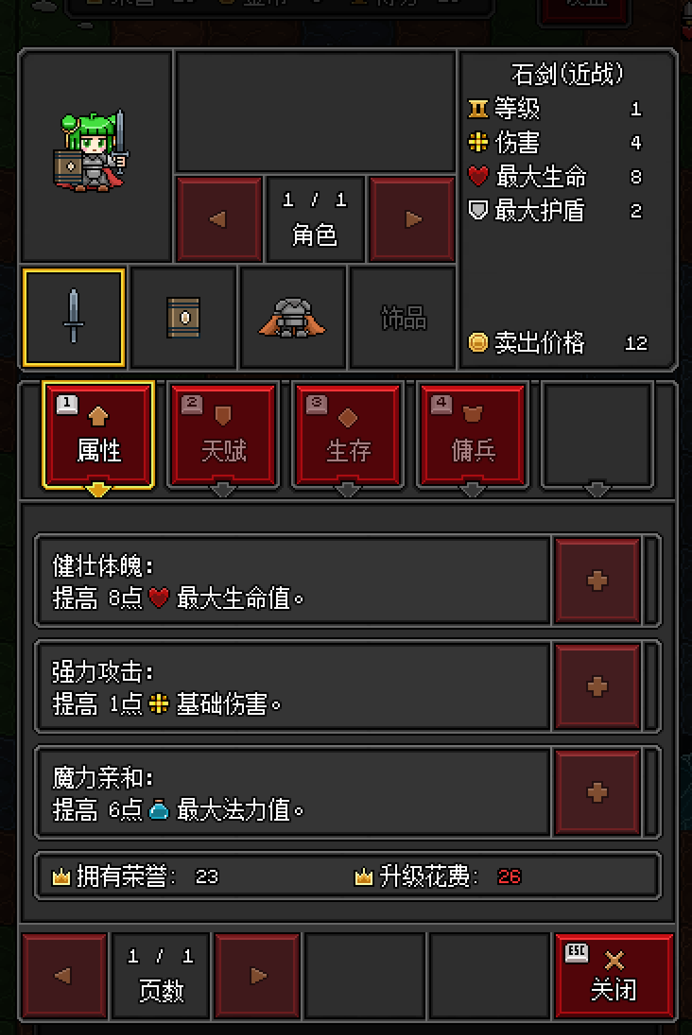Viewport: 692px width, 1035px height.
Task: Go to next character with right arrow
Action: (x=412, y=219)
